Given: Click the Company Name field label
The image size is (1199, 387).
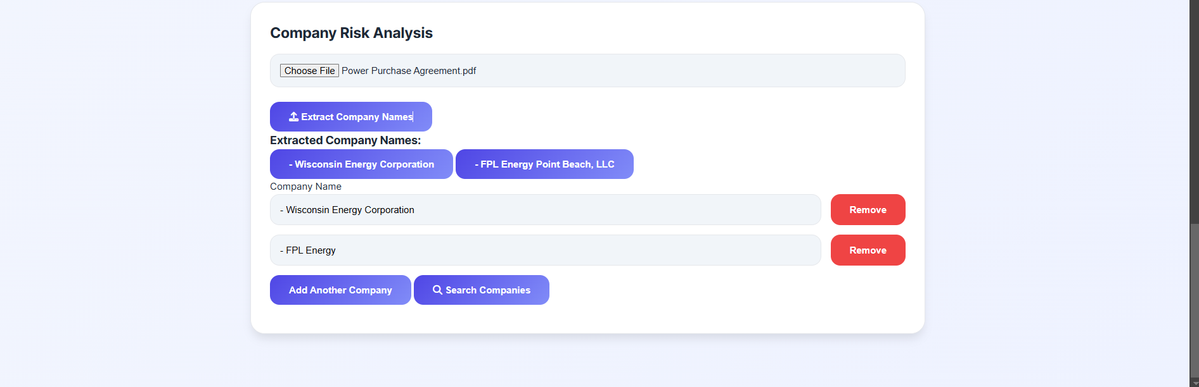Looking at the screenshot, I should (x=305, y=187).
